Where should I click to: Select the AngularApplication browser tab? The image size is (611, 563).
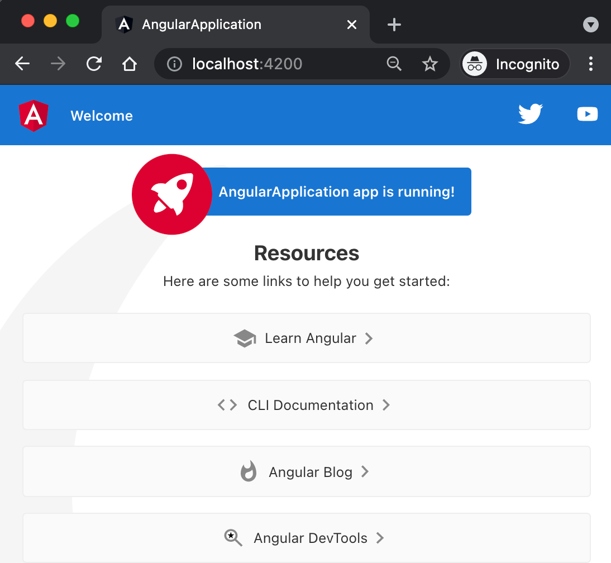click(235, 25)
